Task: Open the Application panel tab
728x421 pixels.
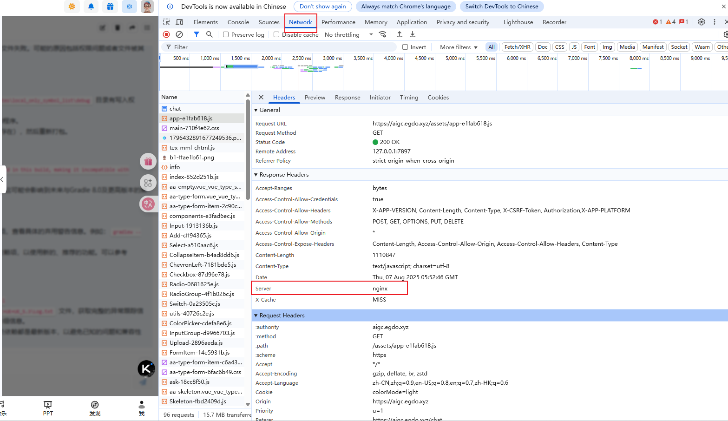Action: (x=412, y=22)
